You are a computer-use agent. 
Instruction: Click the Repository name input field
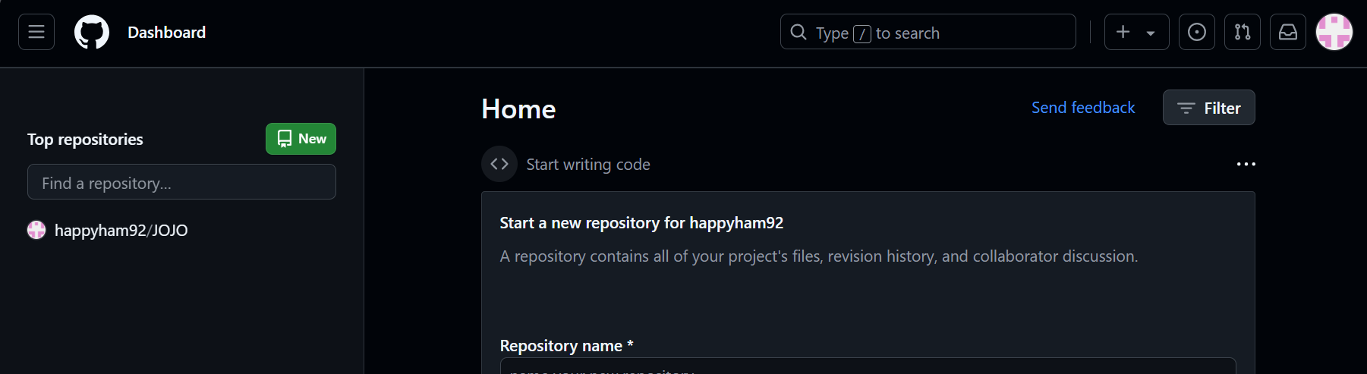[868, 367]
